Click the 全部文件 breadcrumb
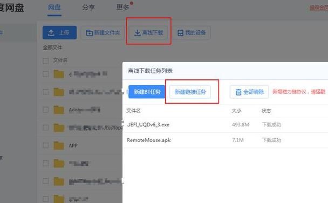Viewport: 328px width, 203px height. [x=52, y=48]
